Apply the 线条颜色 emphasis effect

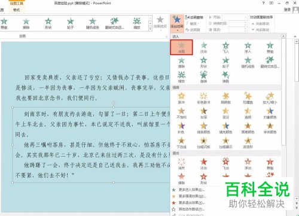pos(203,127)
